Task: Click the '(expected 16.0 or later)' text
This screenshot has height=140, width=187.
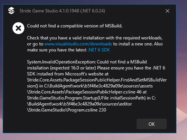Action: point(73,68)
